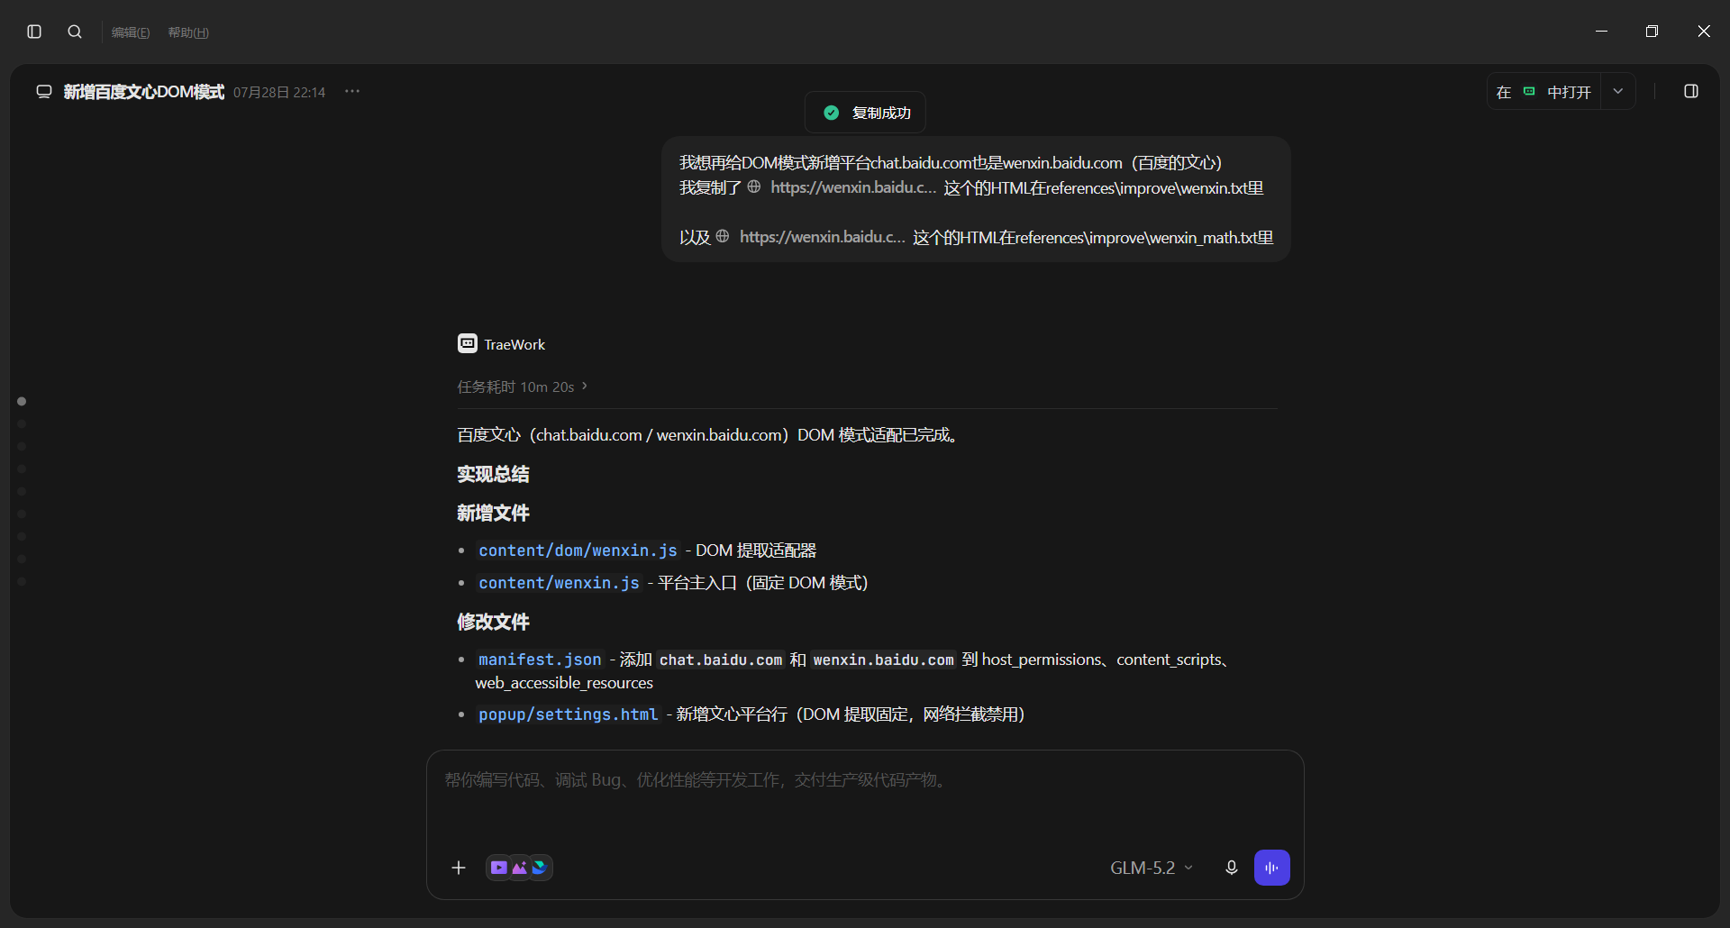Open the 帮助(H) menu
Image resolution: width=1730 pixels, height=928 pixels.
tap(188, 32)
